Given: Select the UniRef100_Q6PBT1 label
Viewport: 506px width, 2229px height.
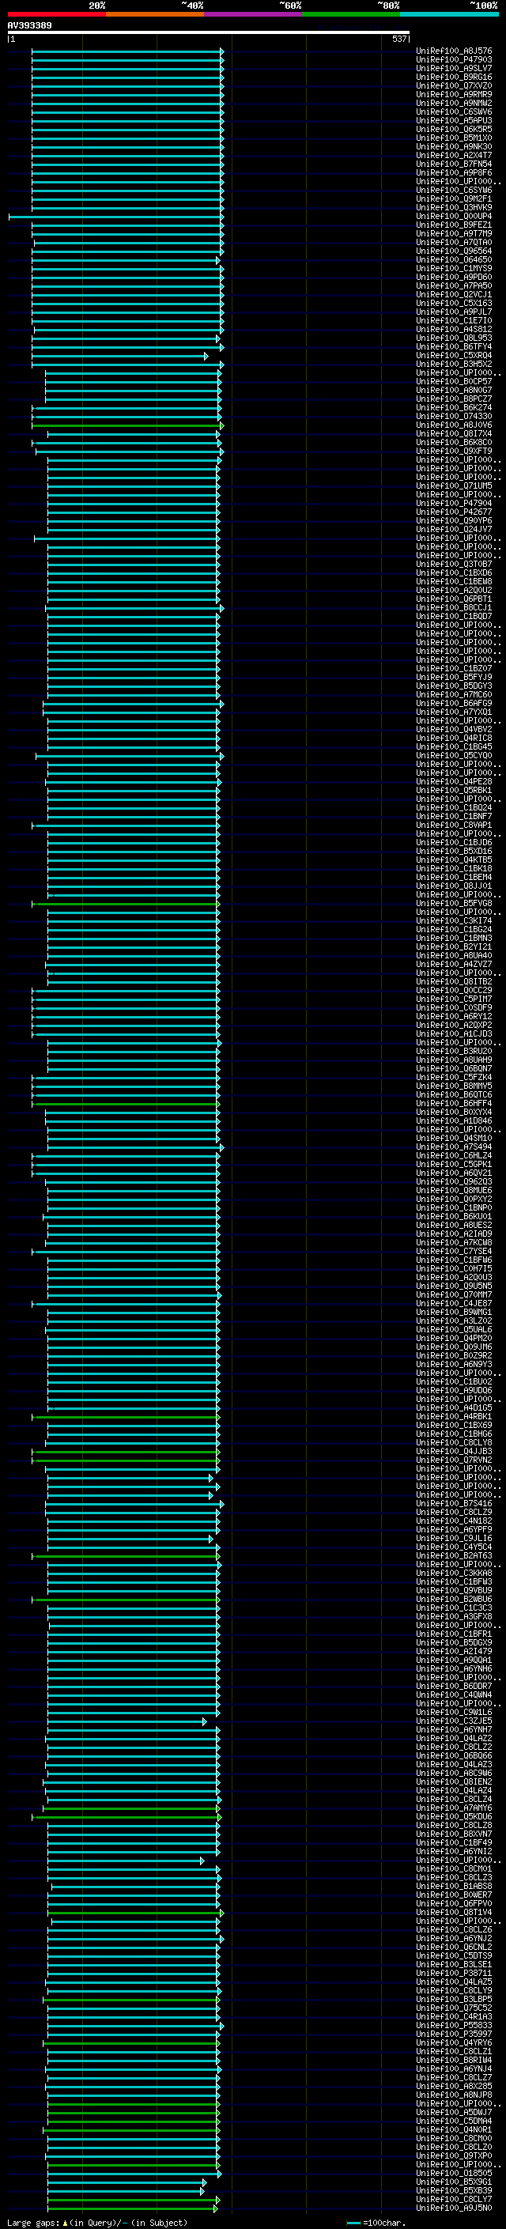Looking at the screenshot, I should (454, 599).
